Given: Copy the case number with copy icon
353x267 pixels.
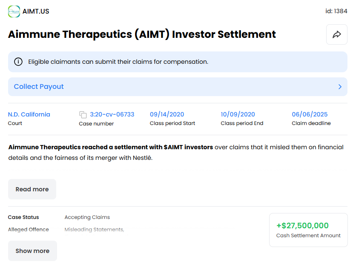Looking at the screenshot, I should (x=83, y=115).
